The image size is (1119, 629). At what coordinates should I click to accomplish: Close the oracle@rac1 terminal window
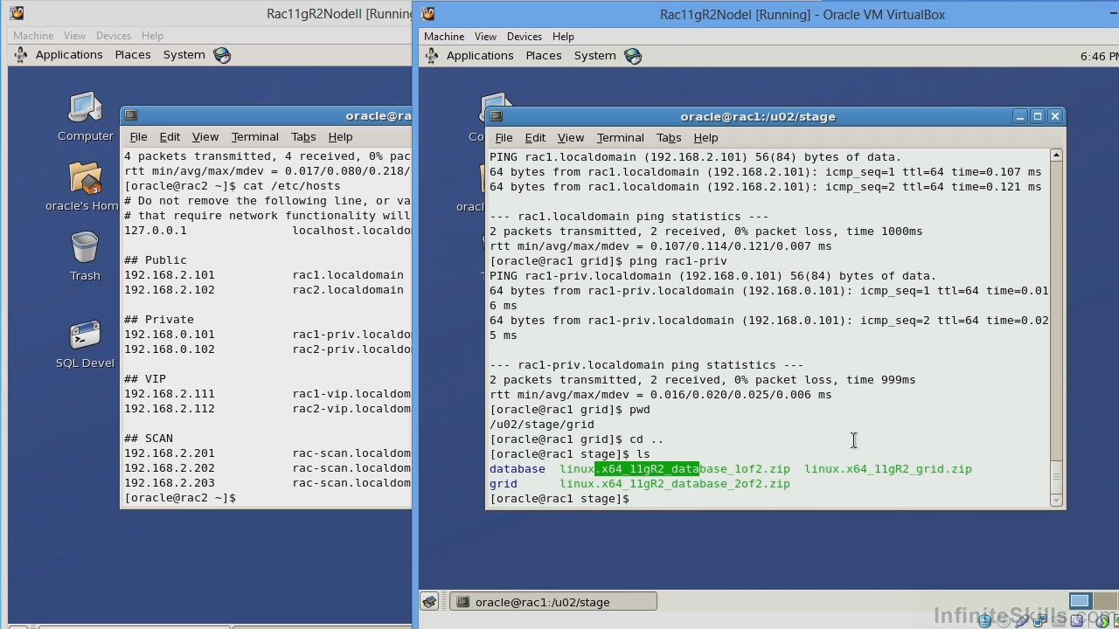click(x=1055, y=116)
